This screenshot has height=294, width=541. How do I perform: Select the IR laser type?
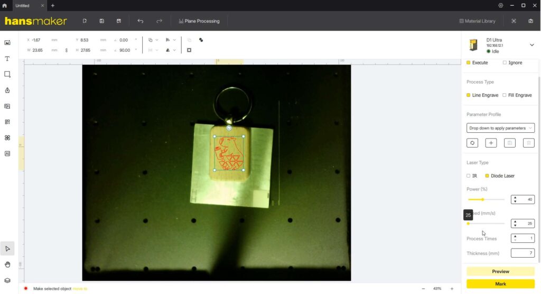coord(469,176)
